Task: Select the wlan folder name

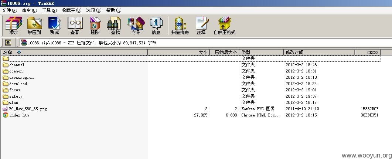Action: pyautogui.click(x=14, y=103)
